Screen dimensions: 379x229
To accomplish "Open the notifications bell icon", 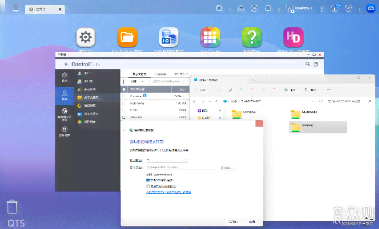I will pyautogui.click(x=268, y=8).
